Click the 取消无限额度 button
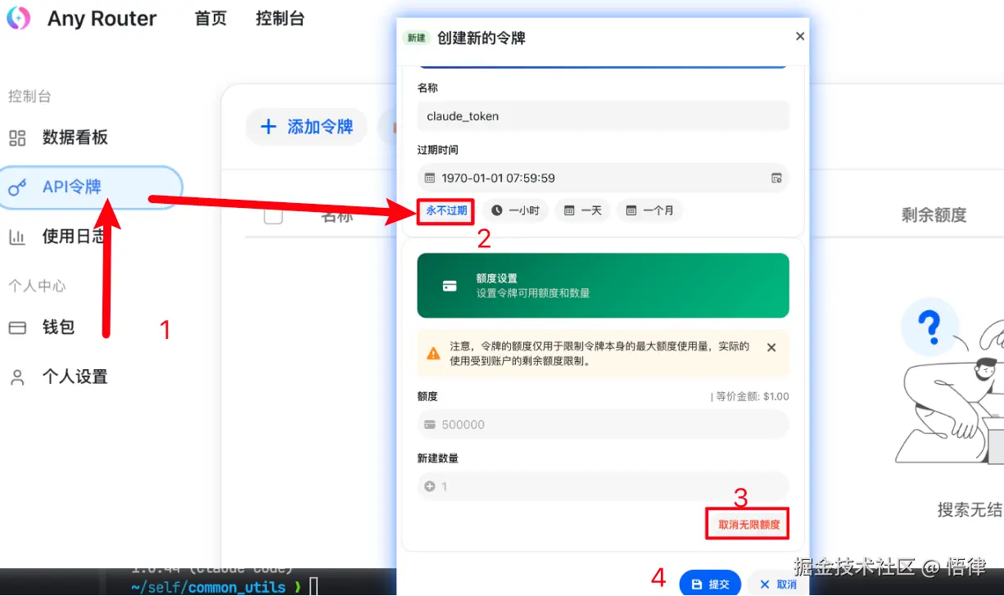The width and height of the screenshot is (1004, 596). [748, 524]
